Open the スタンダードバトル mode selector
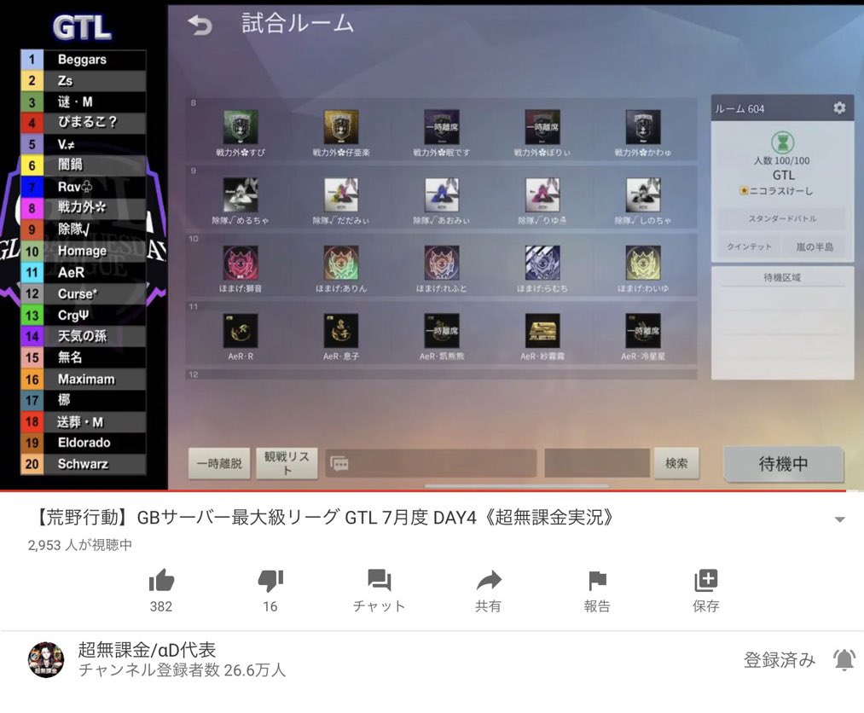Viewport: 864px width, 713px height. tap(782, 220)
